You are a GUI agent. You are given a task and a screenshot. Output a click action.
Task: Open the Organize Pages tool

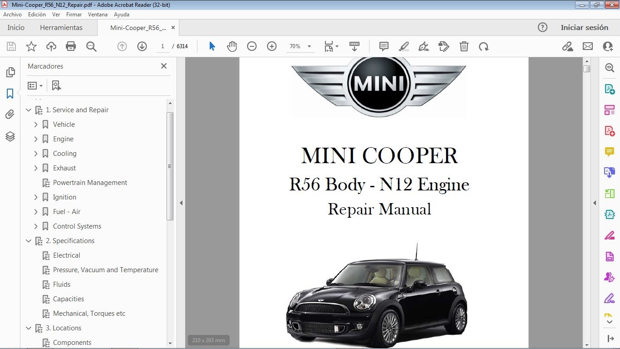(610, 110)
